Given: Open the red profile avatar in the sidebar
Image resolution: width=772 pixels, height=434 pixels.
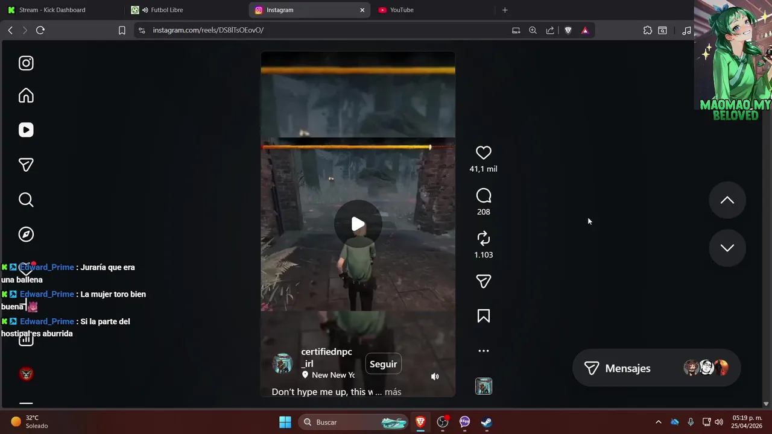Looking at the screenshot, I should click(x=26, y=374).
